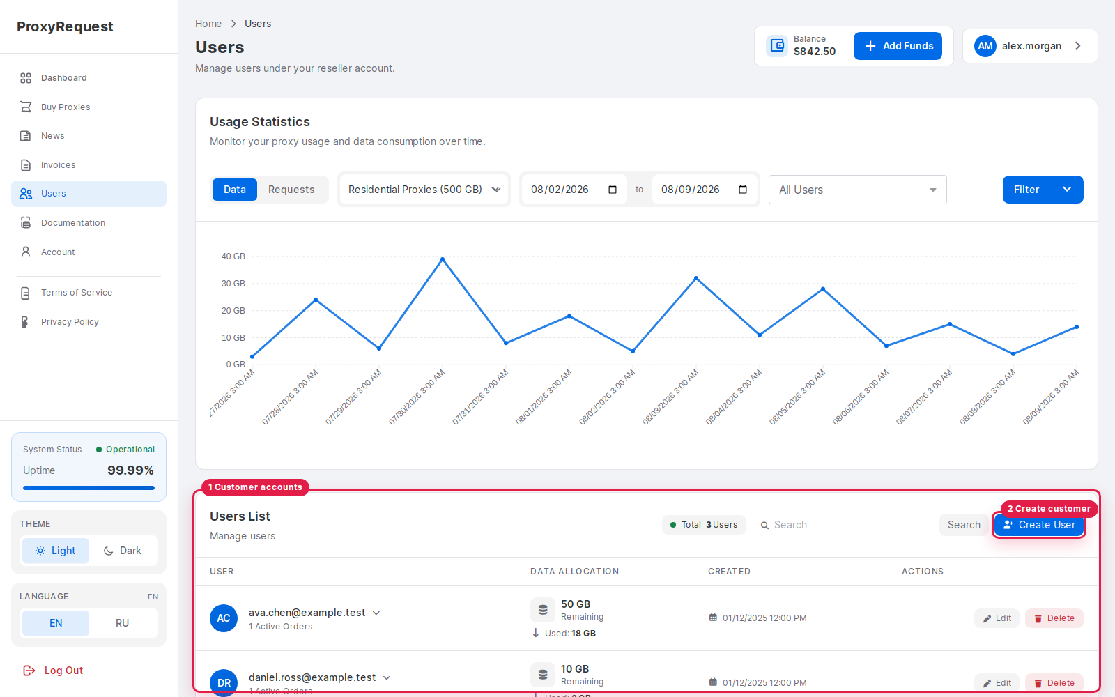Click the calendar icon in ava.chen's created date

[x=713, y=618]
